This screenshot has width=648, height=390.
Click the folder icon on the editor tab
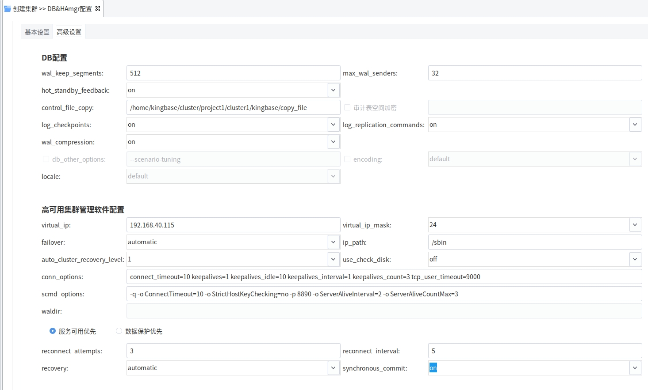click(7, 8)
